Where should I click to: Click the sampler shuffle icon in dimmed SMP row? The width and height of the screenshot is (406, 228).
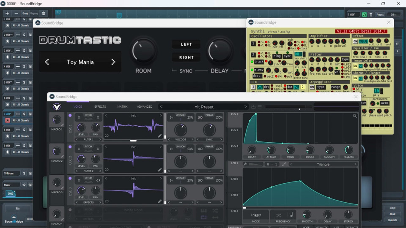[x=215, y=211]
